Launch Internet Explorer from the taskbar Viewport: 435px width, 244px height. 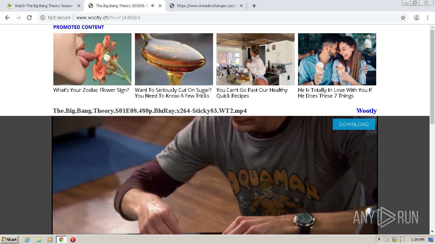click(x=27, y=240)
